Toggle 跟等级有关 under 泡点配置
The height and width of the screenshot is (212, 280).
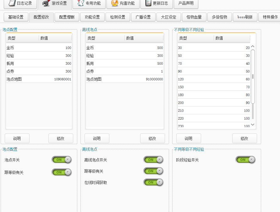[x=62, y=172]
